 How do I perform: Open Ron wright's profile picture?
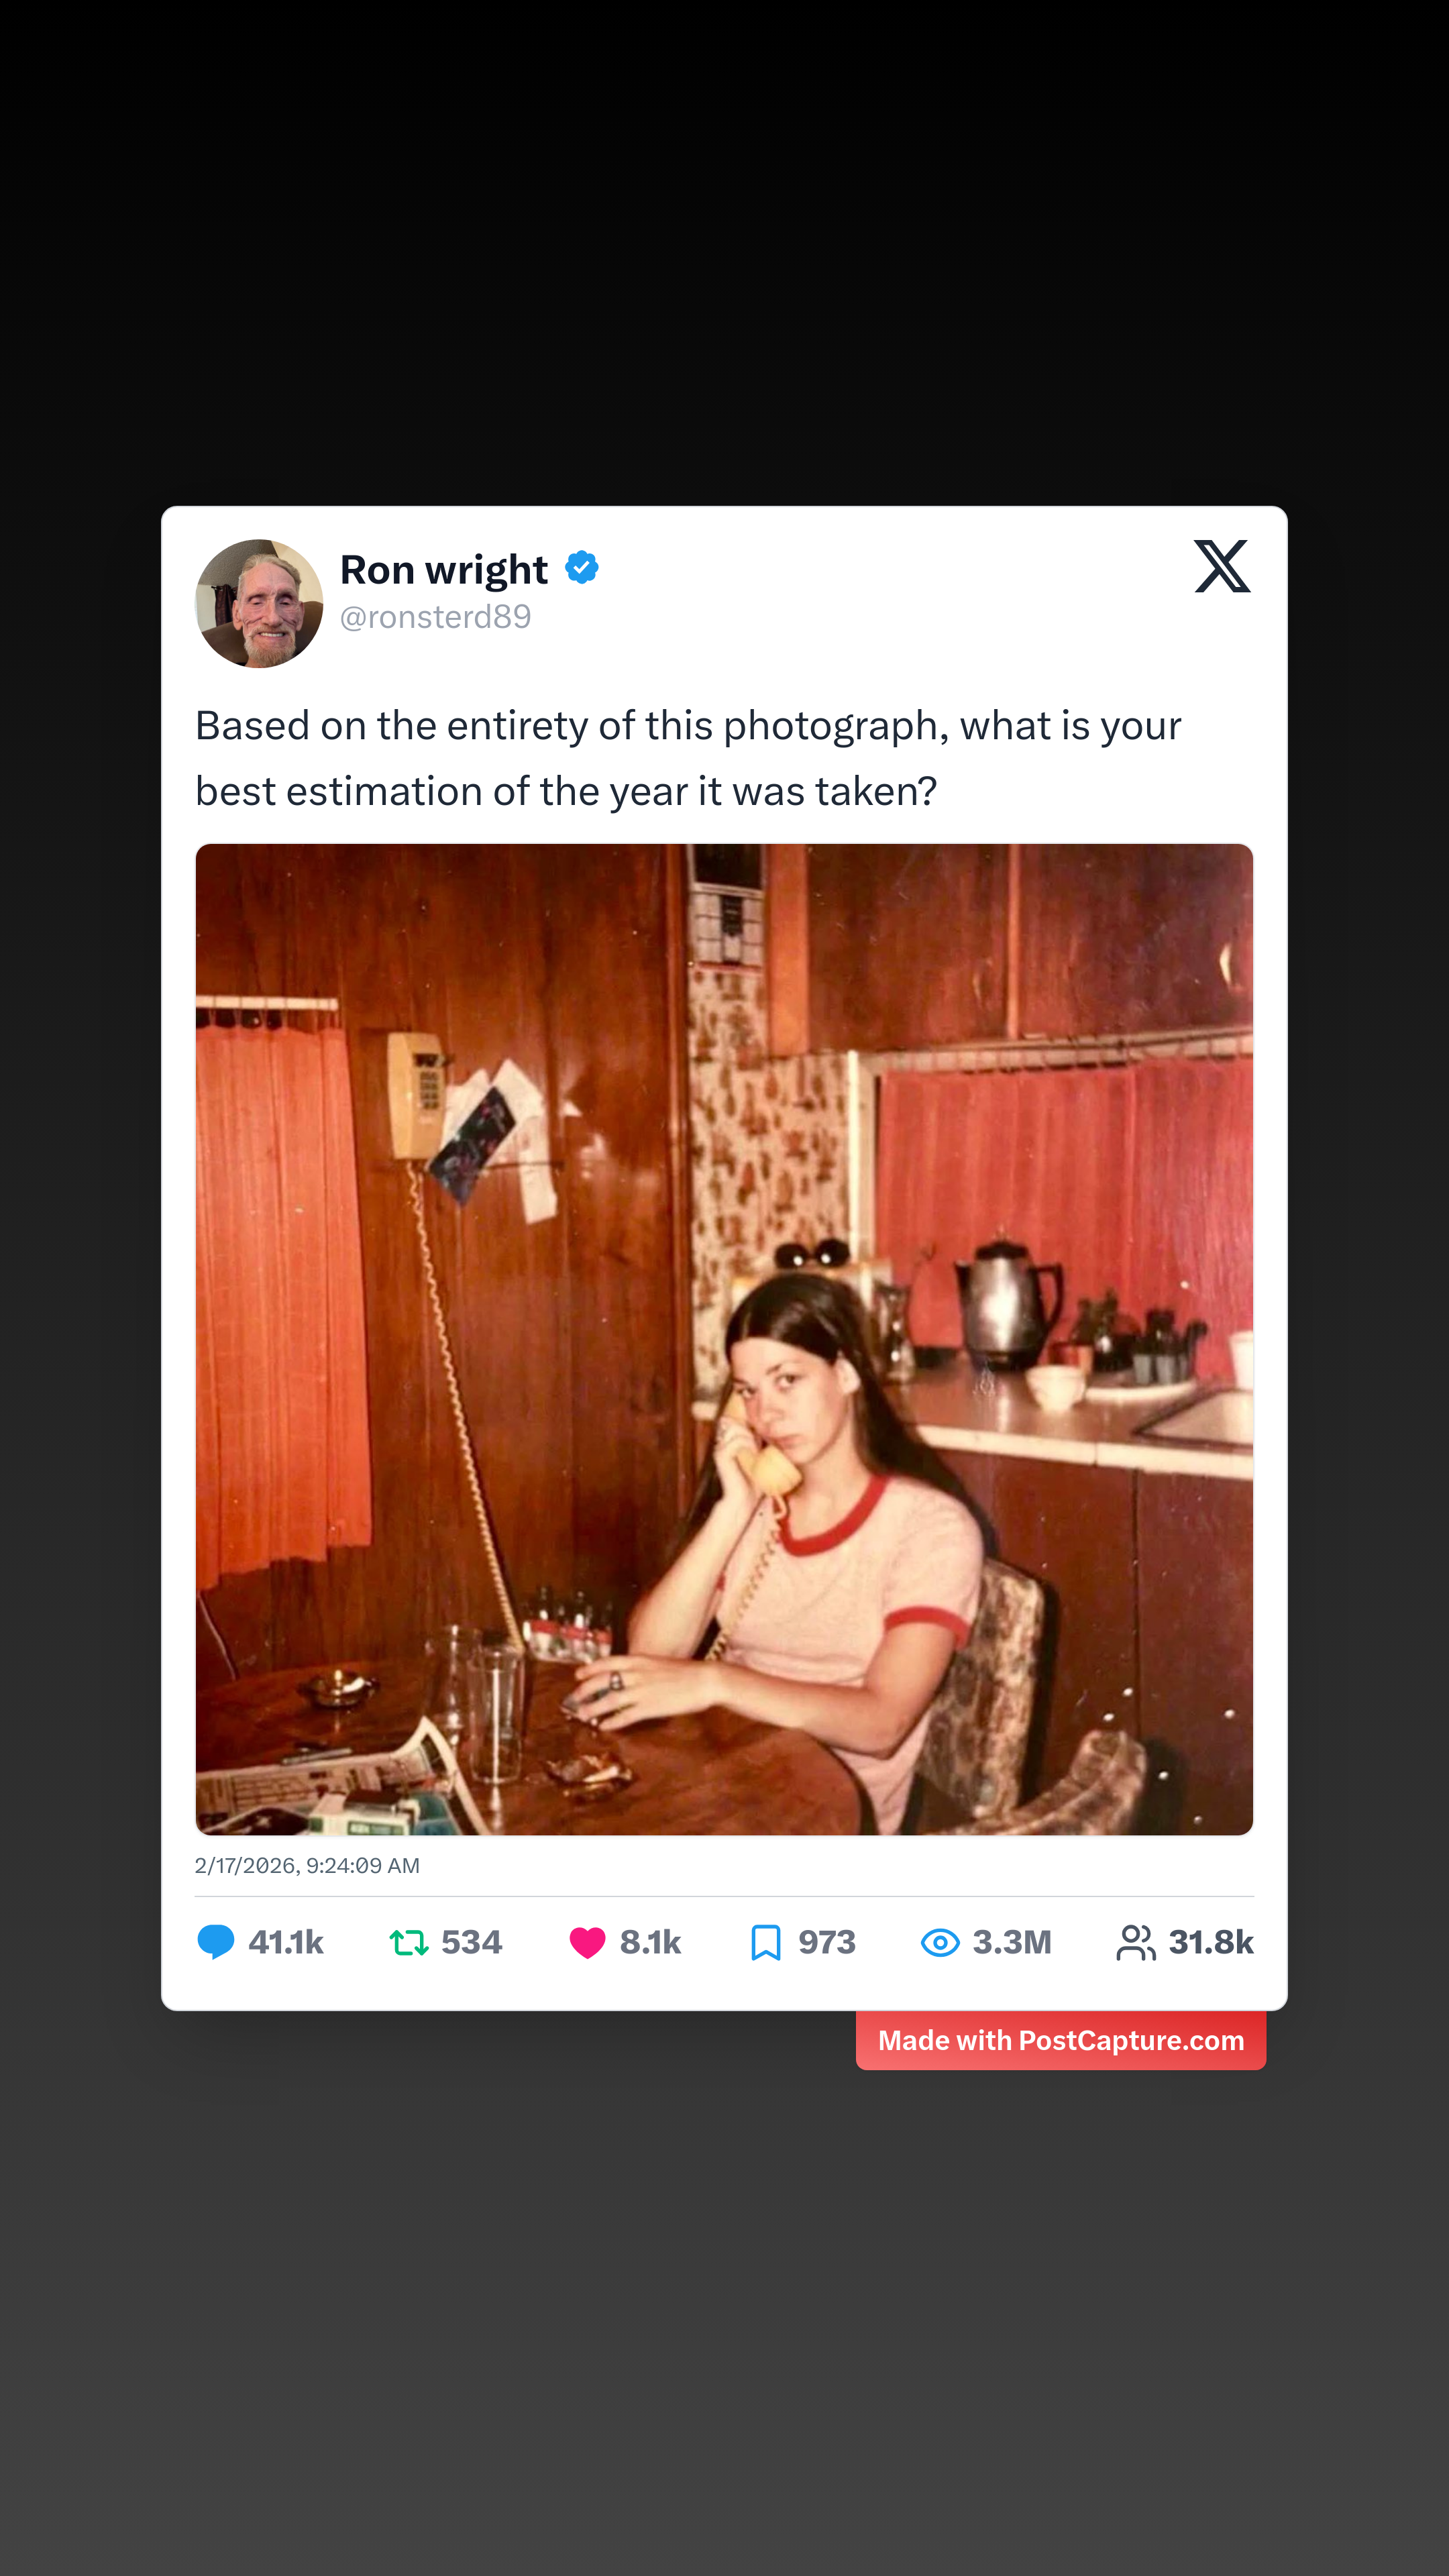[x=259, y=603]
